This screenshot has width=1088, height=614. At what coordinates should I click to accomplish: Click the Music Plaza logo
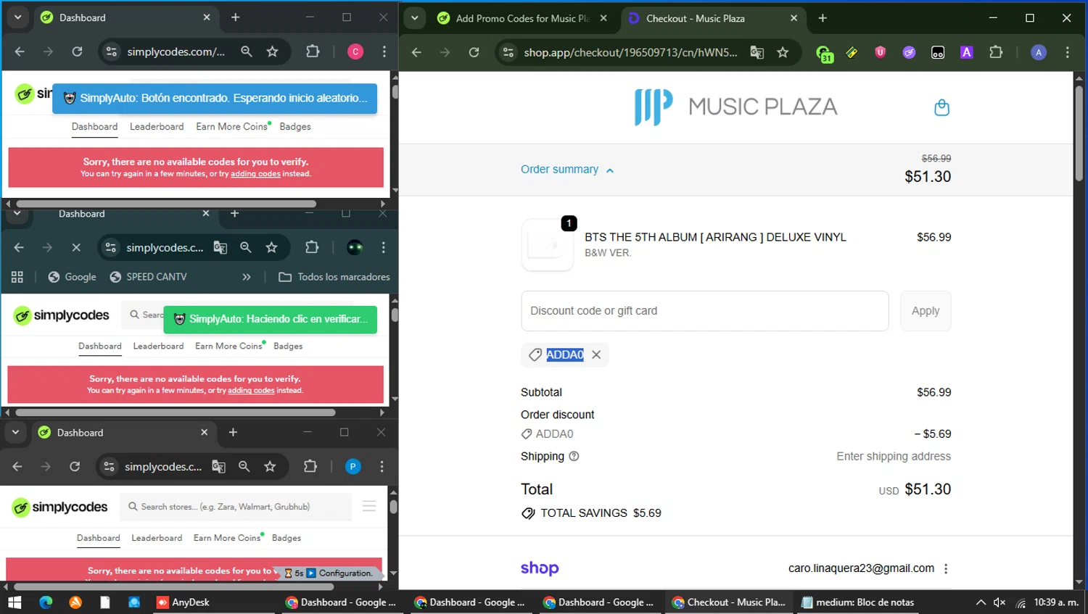point(735,107)
